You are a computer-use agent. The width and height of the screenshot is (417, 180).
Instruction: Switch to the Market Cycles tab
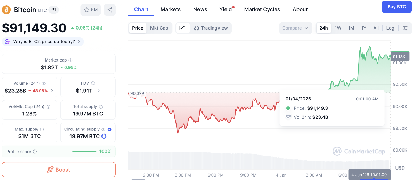262,9
